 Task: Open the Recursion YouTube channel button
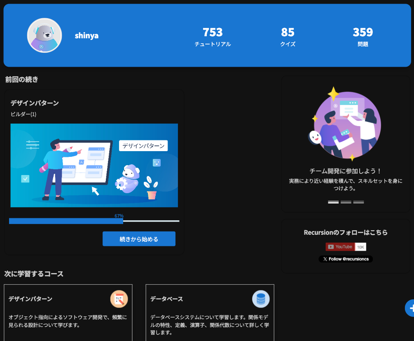[x=340, y=247]
